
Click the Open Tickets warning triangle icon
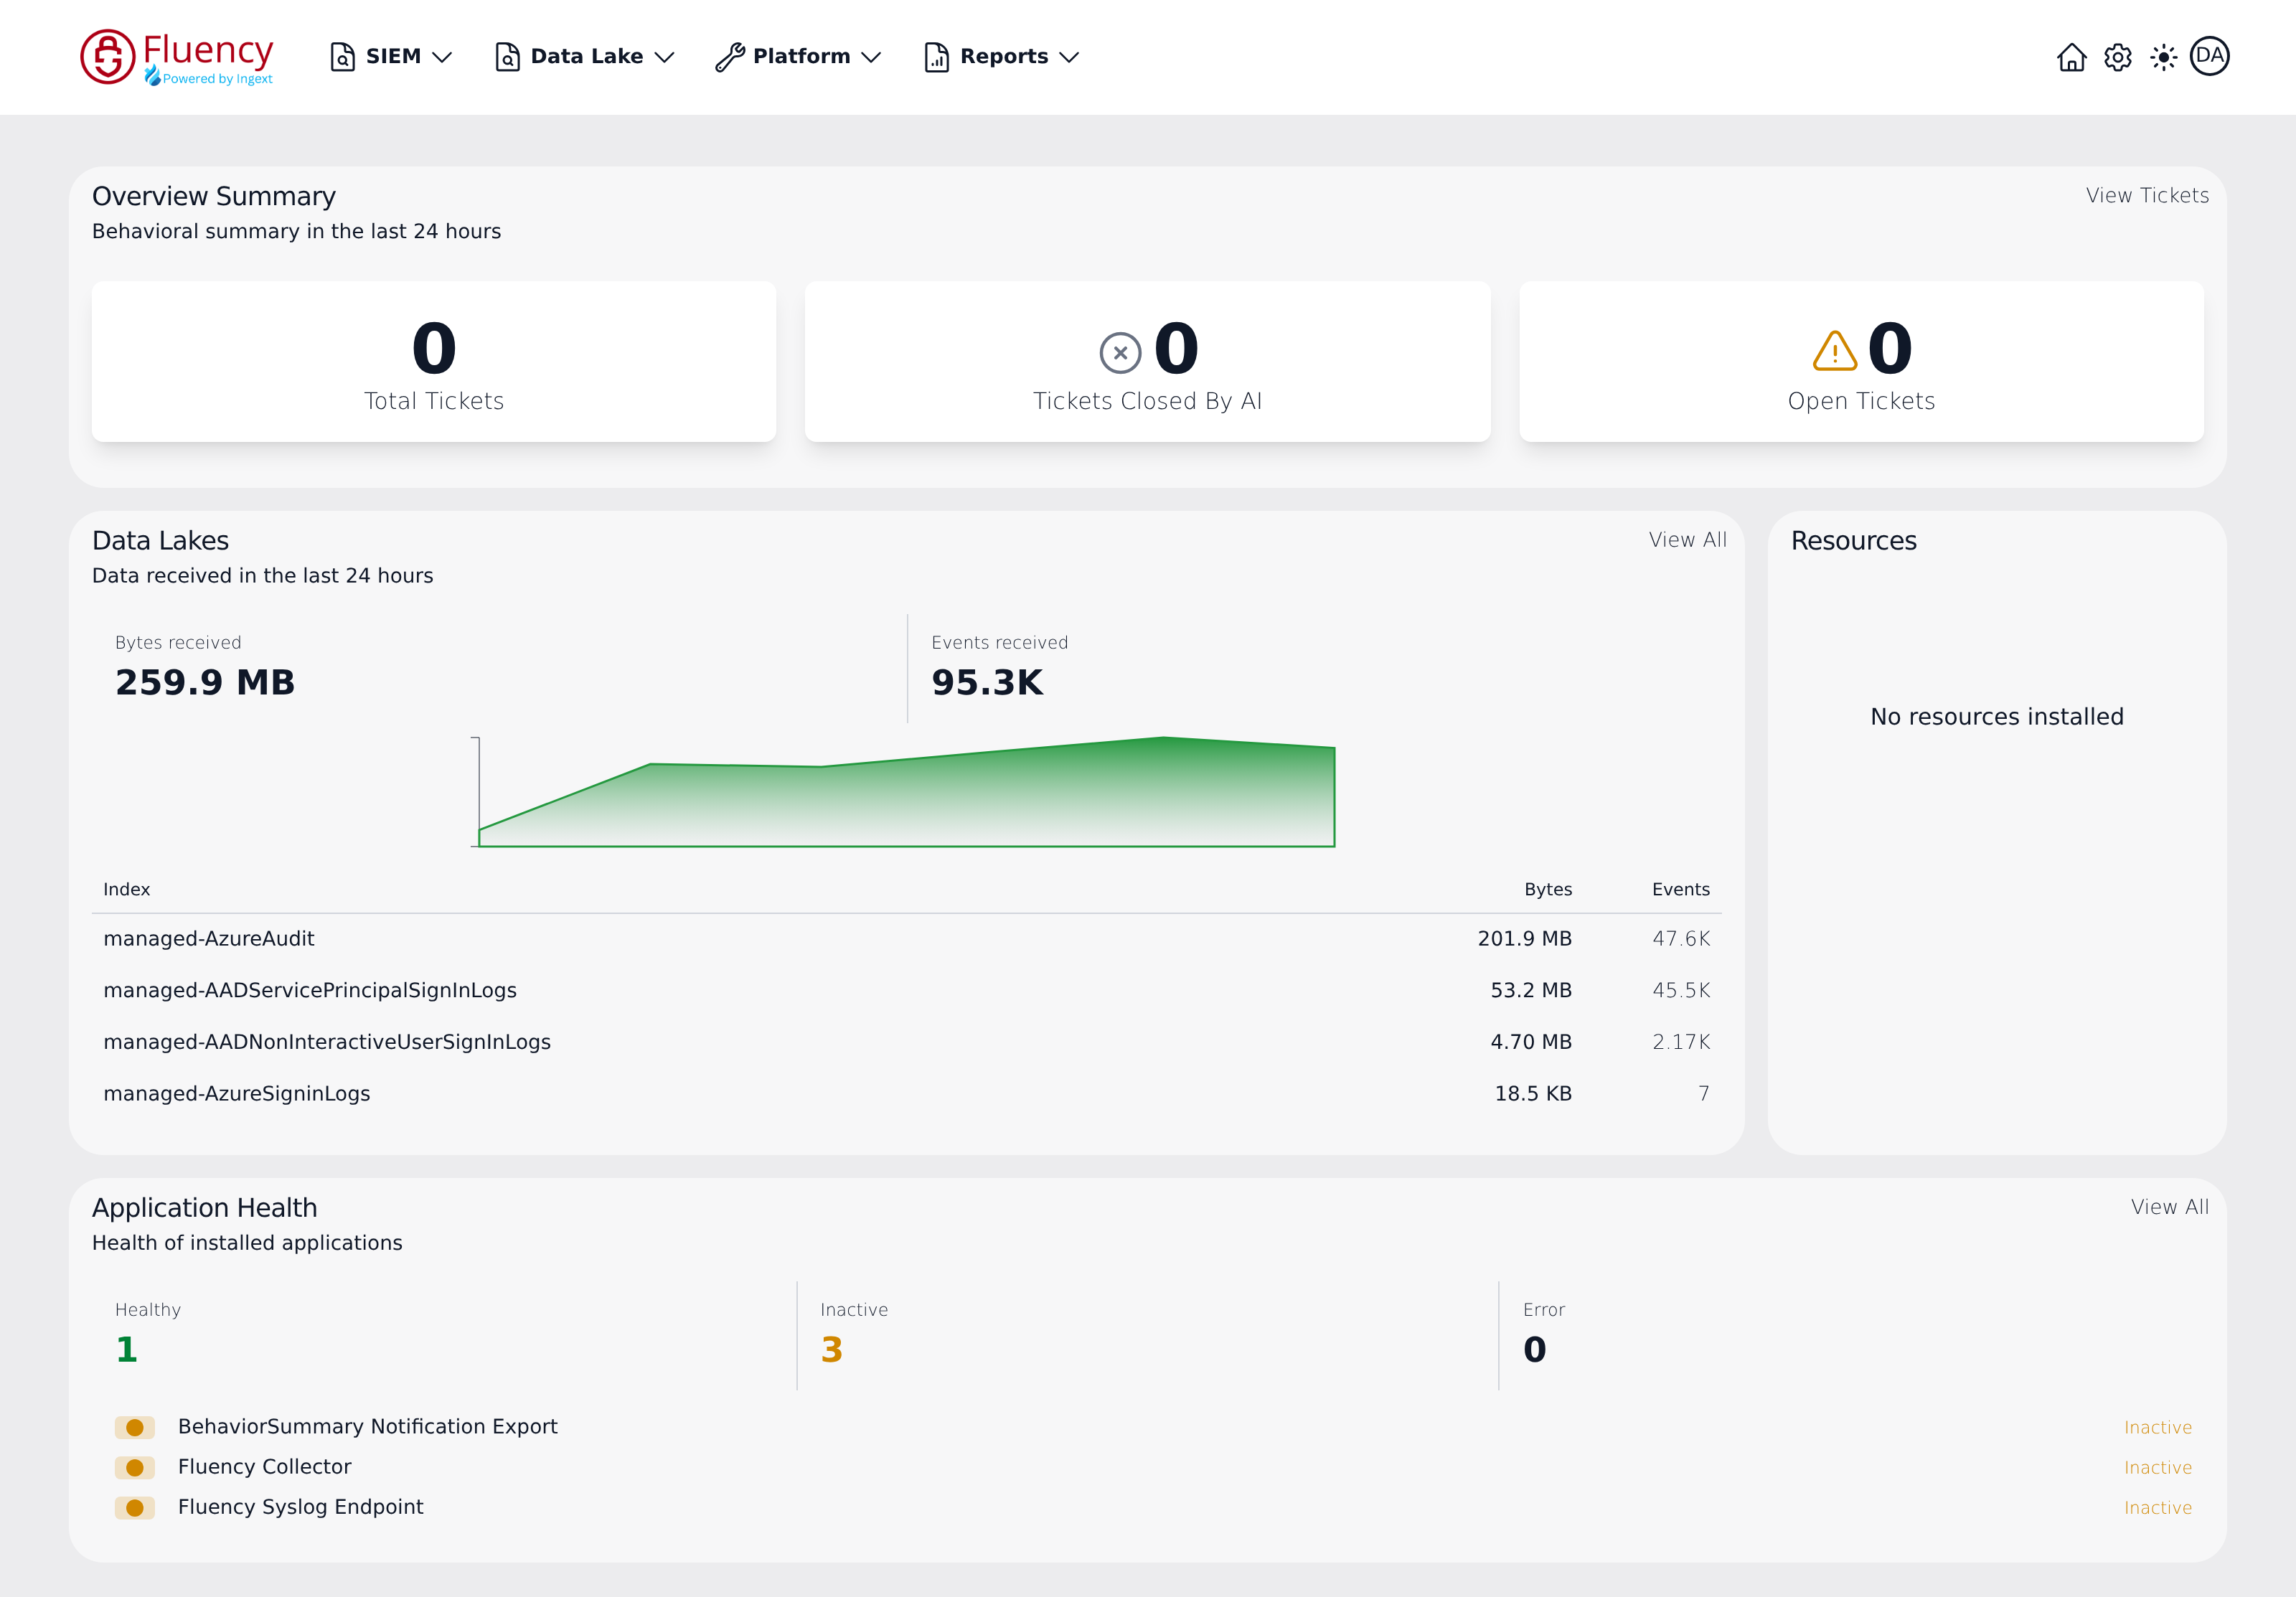[x=1834, y=351]
